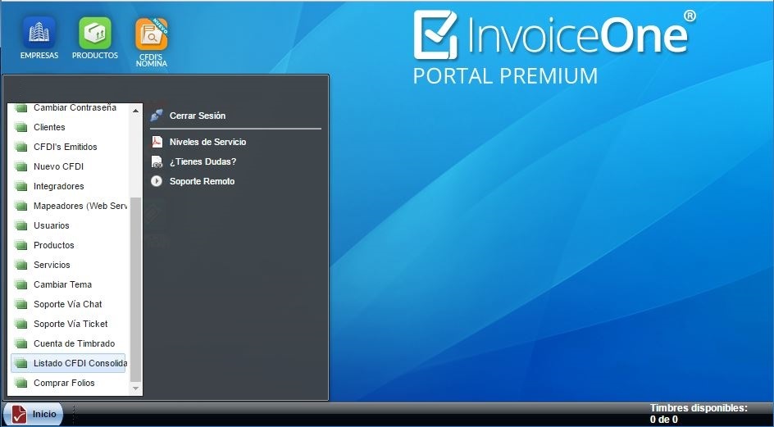Click the green icon beside Productos
Viewport: 774px width, 427px height.
click(x=20, y=245)
